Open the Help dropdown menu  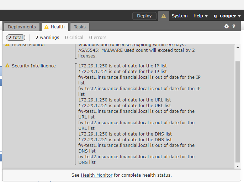(x=200, y=16)
